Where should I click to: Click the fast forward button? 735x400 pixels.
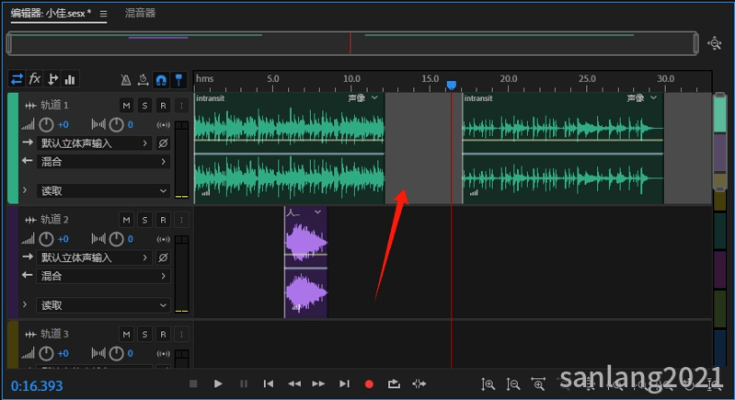coord(319,383)
